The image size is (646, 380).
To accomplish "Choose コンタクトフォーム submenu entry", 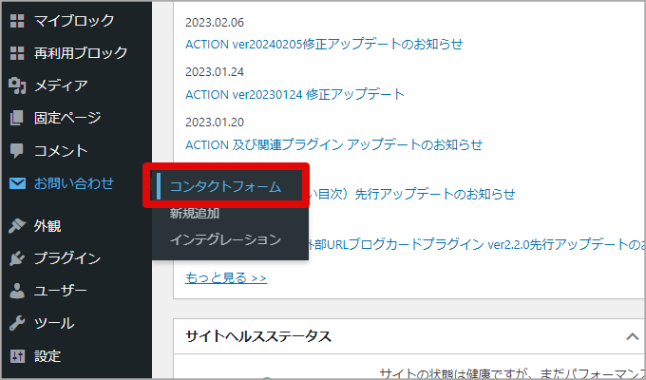I will point(225,187).
